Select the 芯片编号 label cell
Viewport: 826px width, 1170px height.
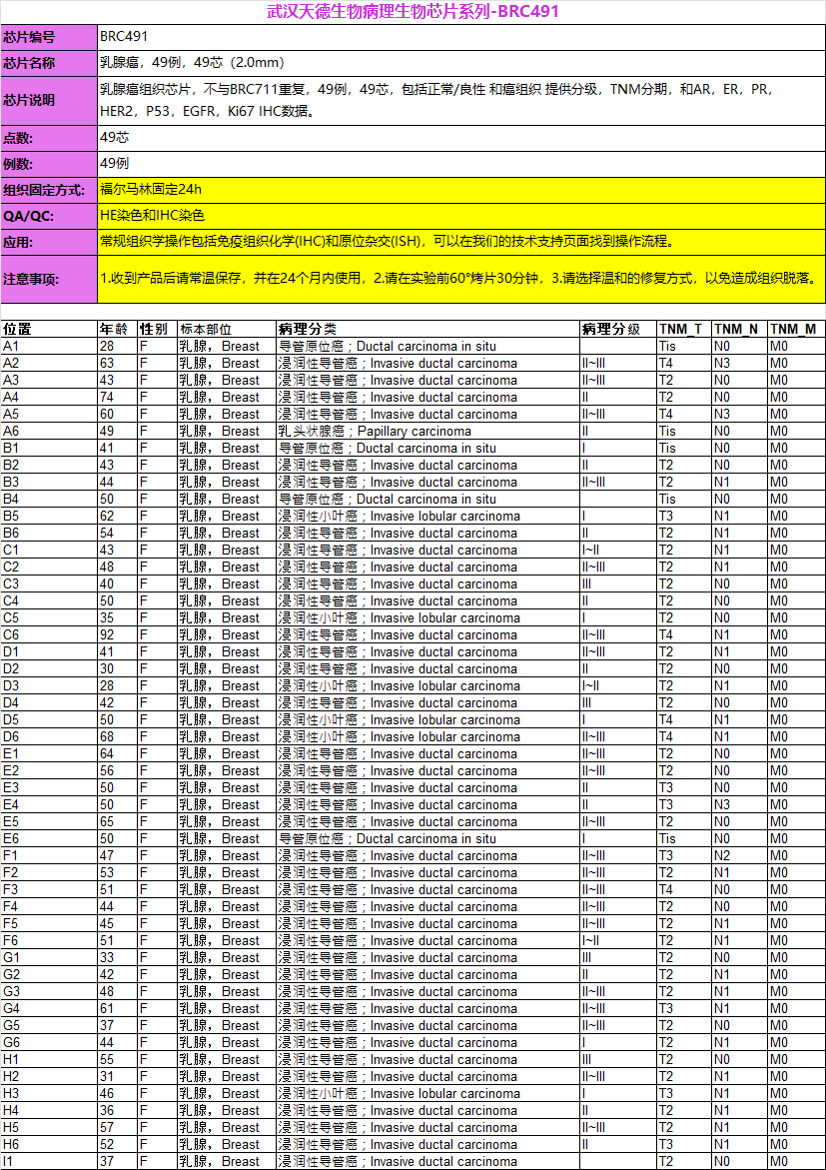(x=48, y=37)
